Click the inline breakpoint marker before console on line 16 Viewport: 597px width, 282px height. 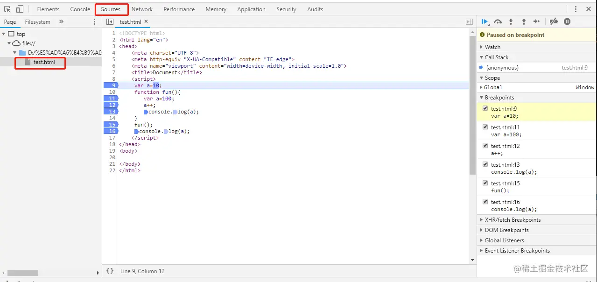(136, 132)
